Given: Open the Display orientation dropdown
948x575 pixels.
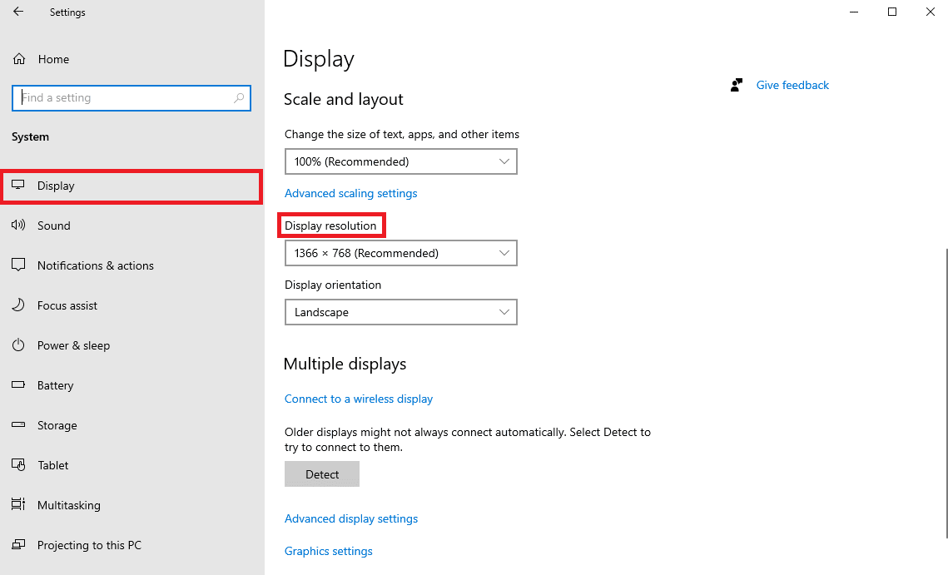Looking at the screenshot, I should pyautogui.click(x=401, y=312).
